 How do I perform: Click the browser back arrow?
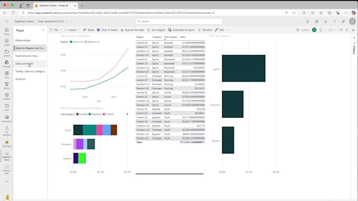pos(5,13)
